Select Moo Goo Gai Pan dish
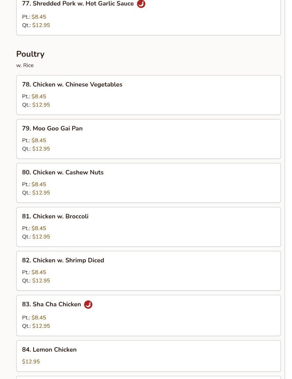The width and height of the screenshot is (292, 379). pyautogui.click(x=57, y=129)
